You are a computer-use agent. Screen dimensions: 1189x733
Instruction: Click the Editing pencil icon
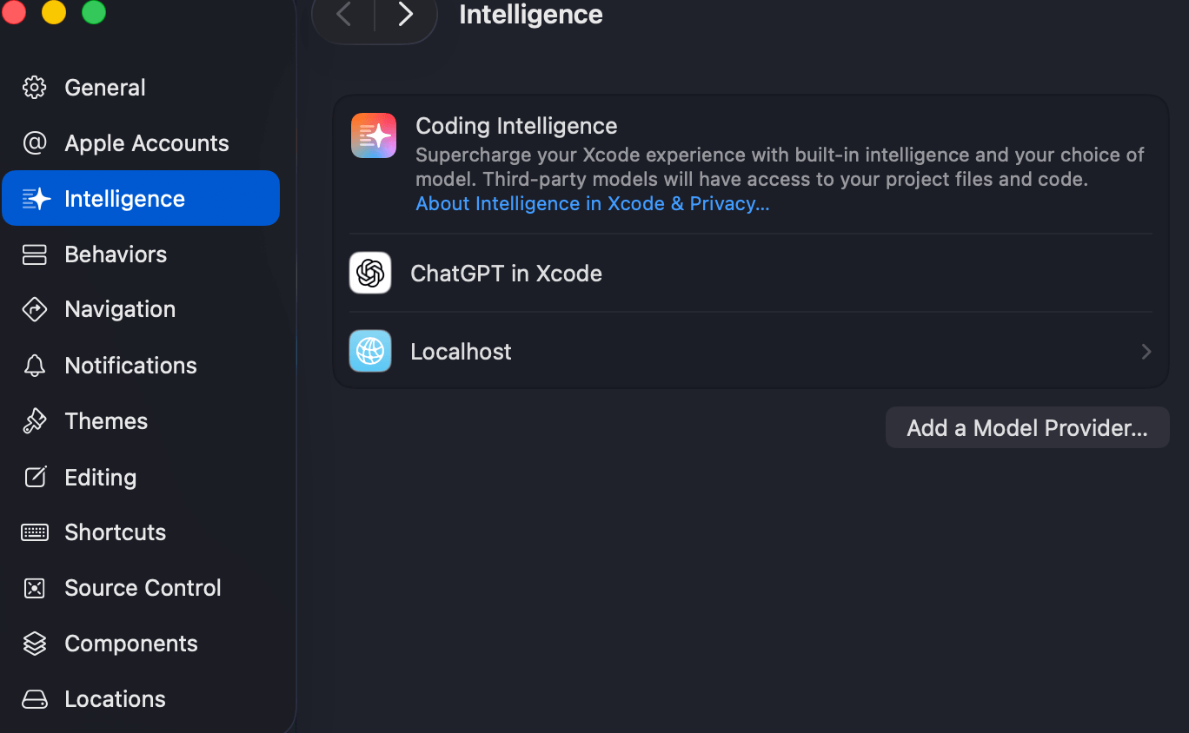point(35,477)
